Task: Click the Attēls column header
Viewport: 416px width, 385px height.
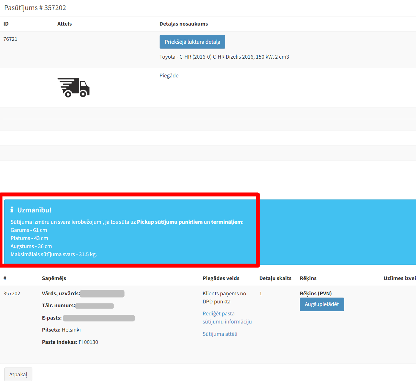Action: coord(64,24)
